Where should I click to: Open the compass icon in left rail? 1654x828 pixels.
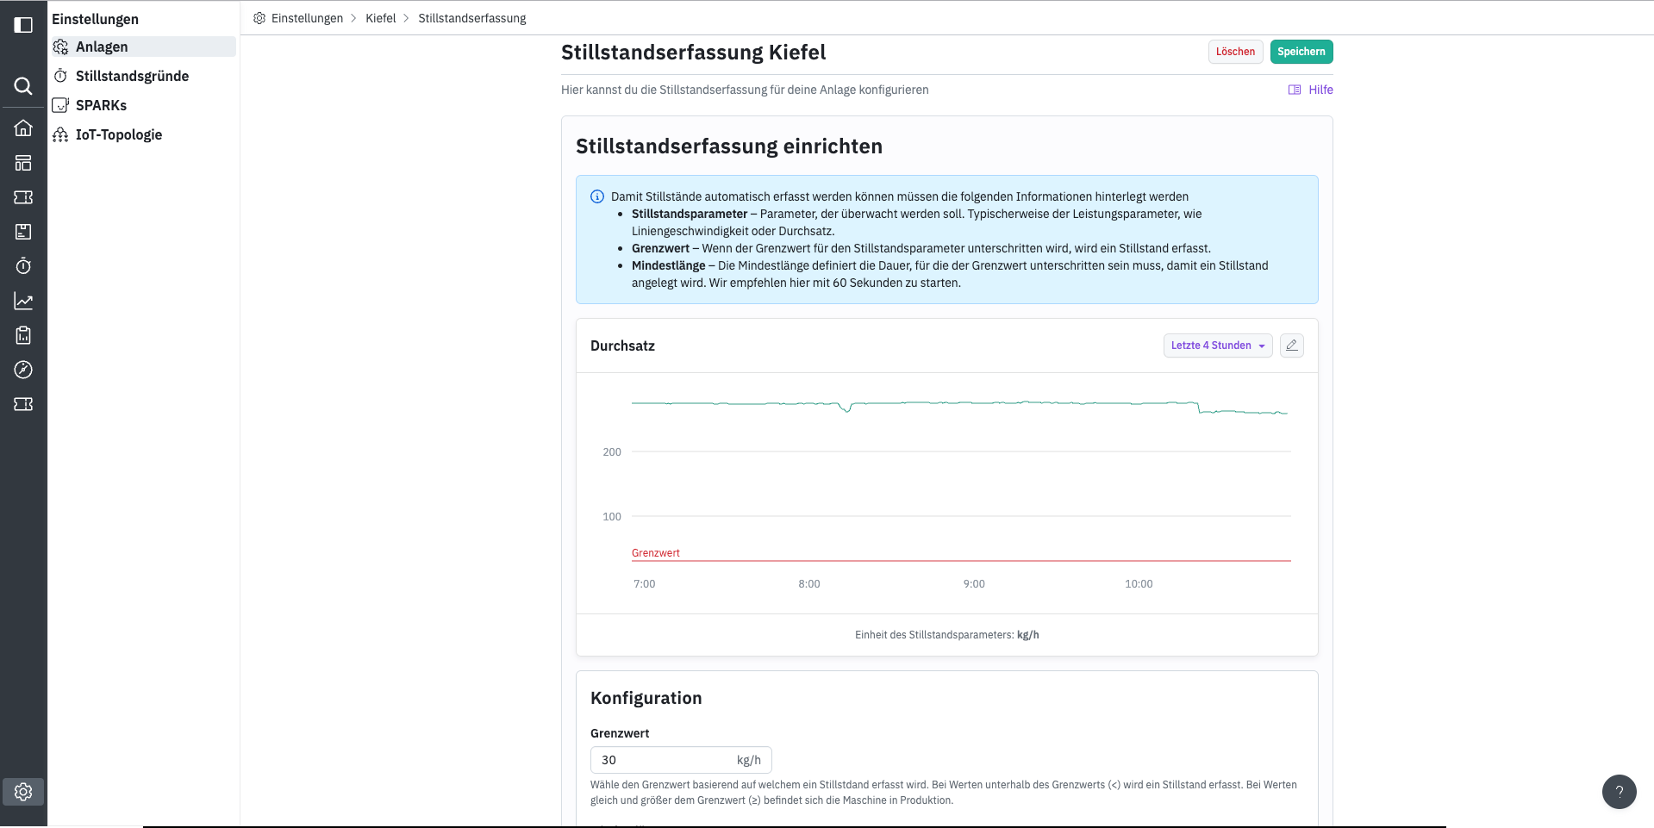[x=23, y=370]
